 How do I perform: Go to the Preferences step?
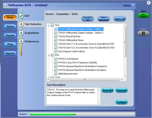click(x=32, y=41)
